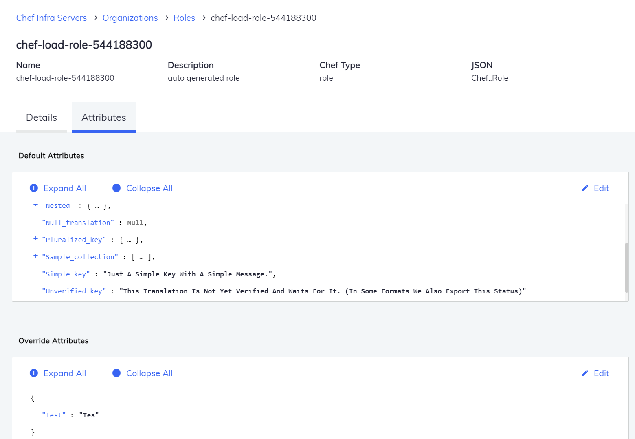Image resolution: width=635 pixels, height=439 pixels.
Task: Click the Default Attributes vertical scrollbar
Action: point(626,267)
